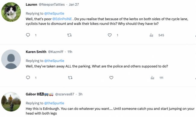The image size is (196, 117).
Task: Open view stats showing 111 views
Action: (157, 78)
